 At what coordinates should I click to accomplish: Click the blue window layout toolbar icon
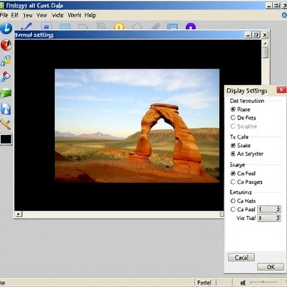pos(173,26)
